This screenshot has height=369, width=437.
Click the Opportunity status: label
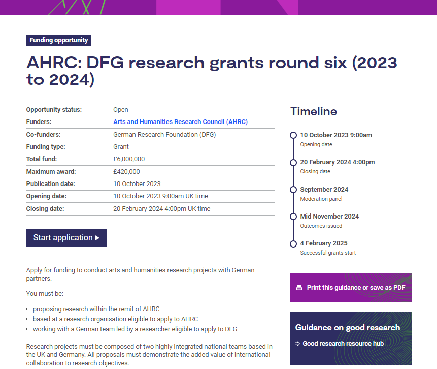point(54,110)
